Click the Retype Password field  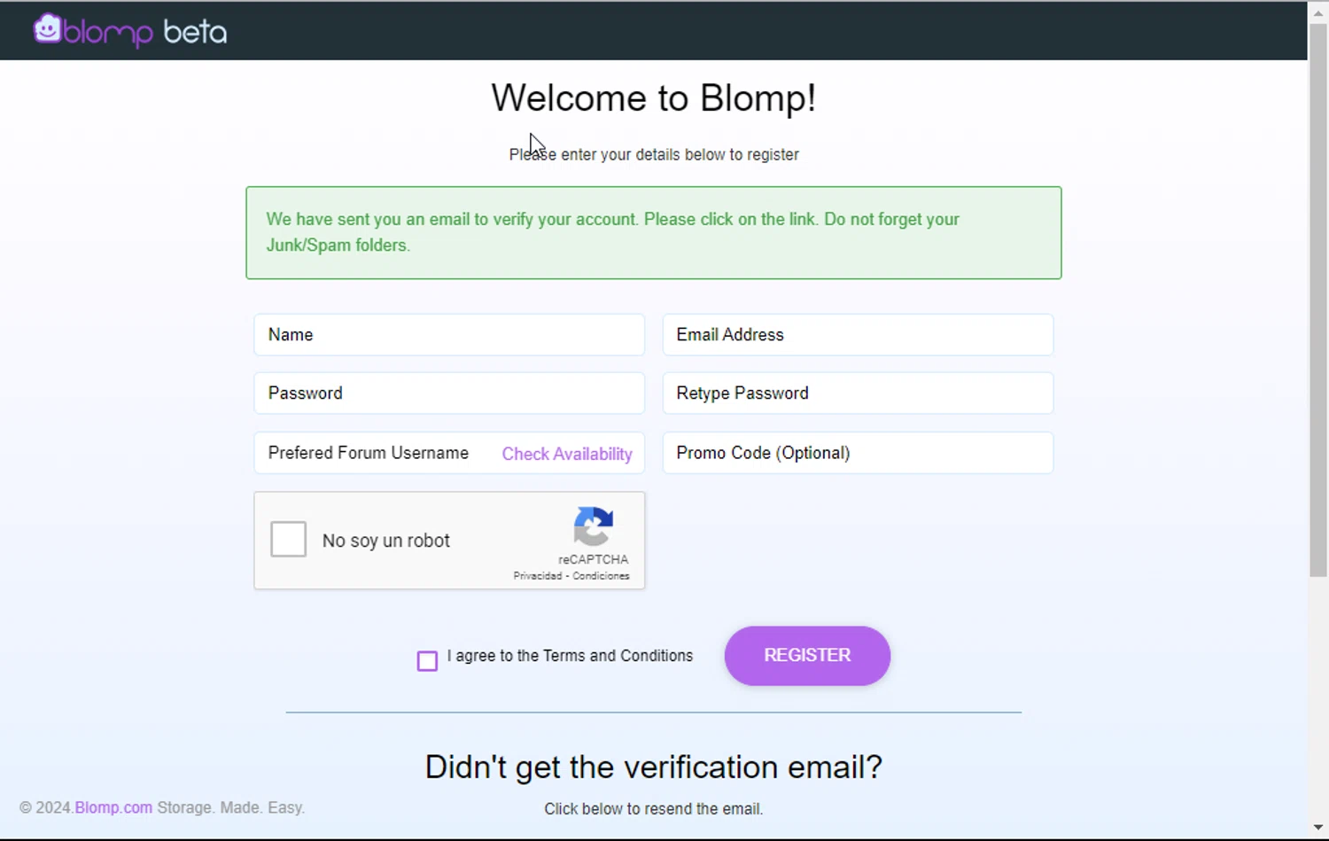tap(858, 393)
